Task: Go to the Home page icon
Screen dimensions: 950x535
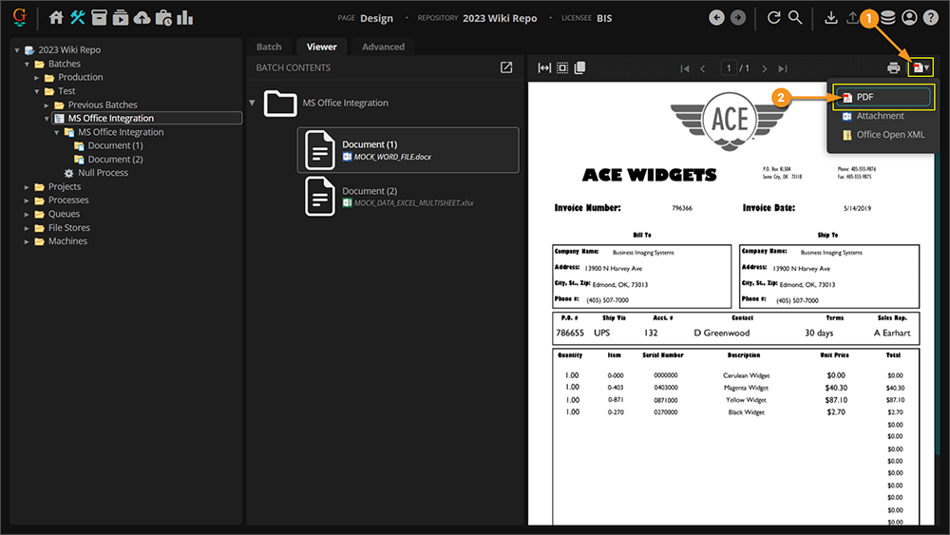Action: point(56,17)
